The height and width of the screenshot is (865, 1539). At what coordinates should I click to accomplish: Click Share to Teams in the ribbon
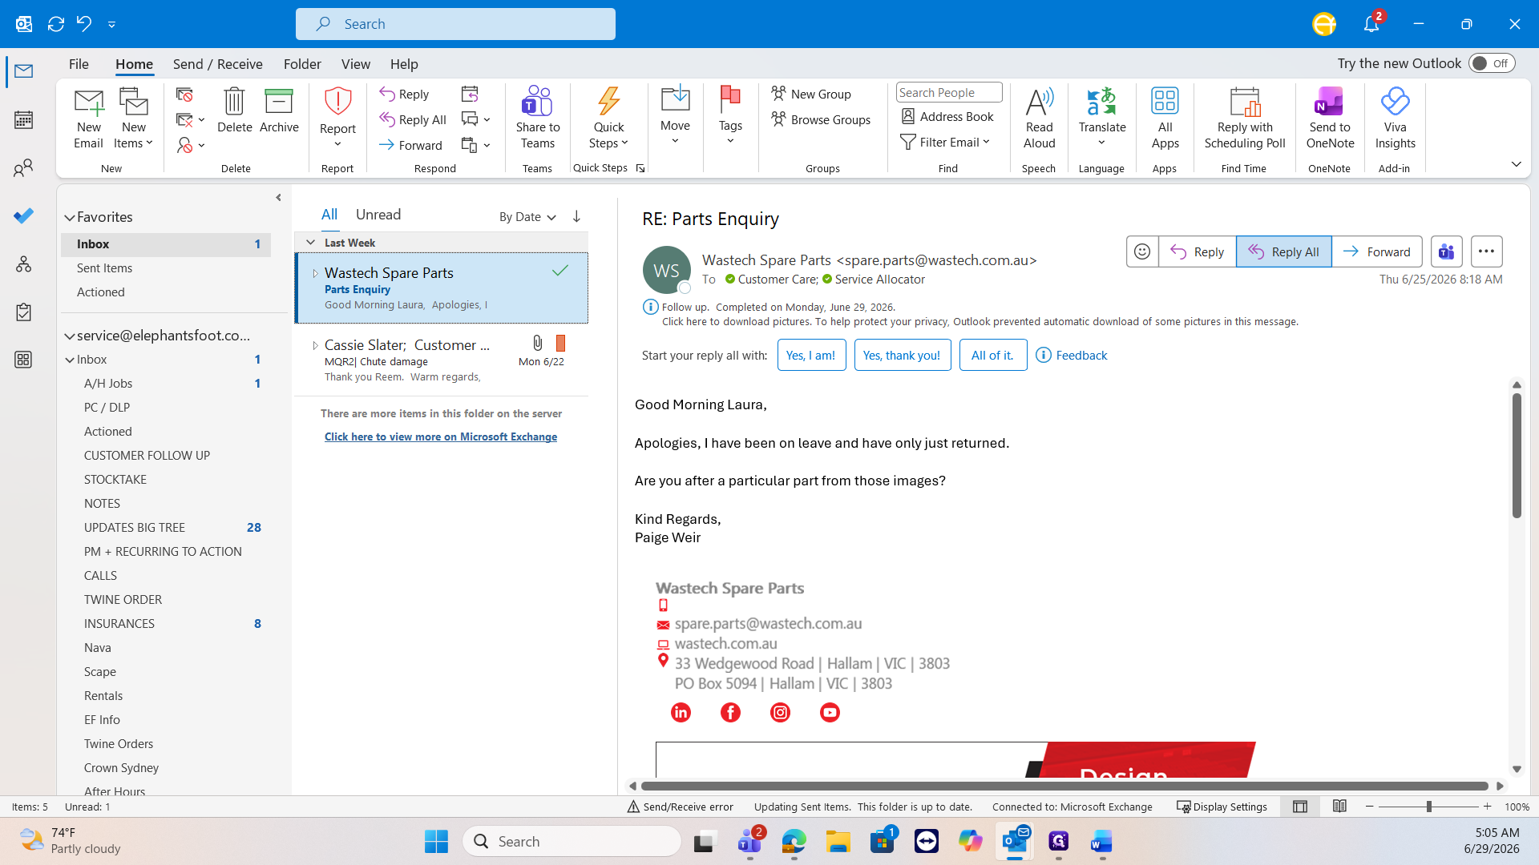[538, 119]
